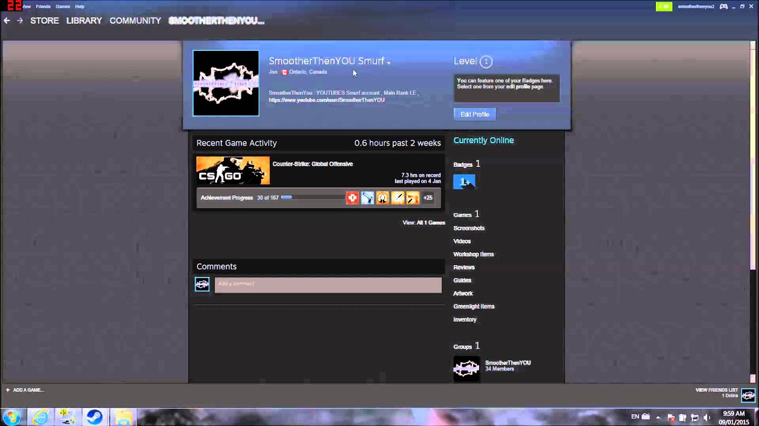The image size is (759, 426).
Task: Open VIEW FRIENDS LIST
Action: pyautogui.click(x=716, y=390)
